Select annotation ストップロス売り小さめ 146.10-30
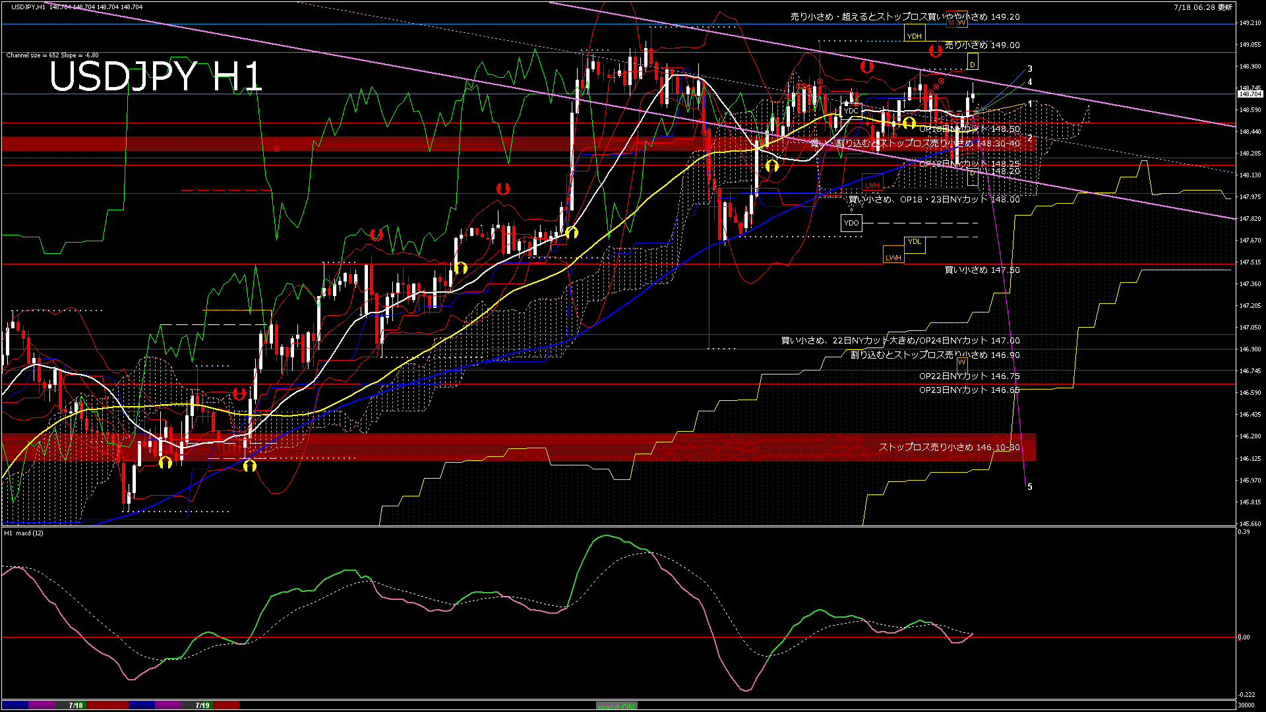 pos(949,447)
